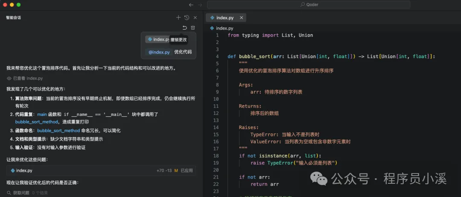Screen dimensions: 461x197
Task: Click the 优化代码 text in the user message
Action: click(183, 52)
